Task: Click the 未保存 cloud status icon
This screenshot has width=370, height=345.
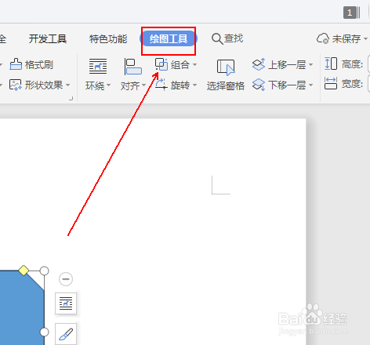Action: (323, 38)
